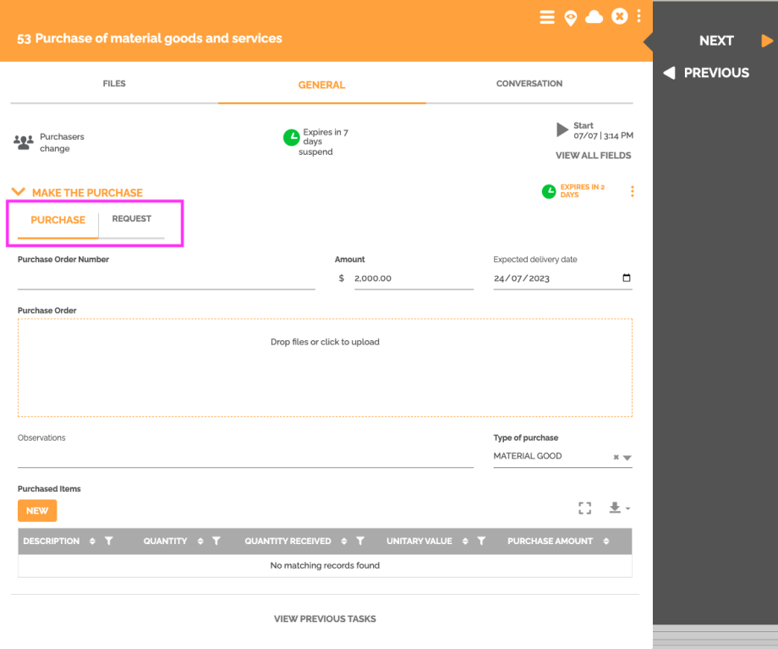Open the Type of purchase dropdown
The height and width of the screenshot is (649, 778).
pyautogui.click(x=628, y=456)
